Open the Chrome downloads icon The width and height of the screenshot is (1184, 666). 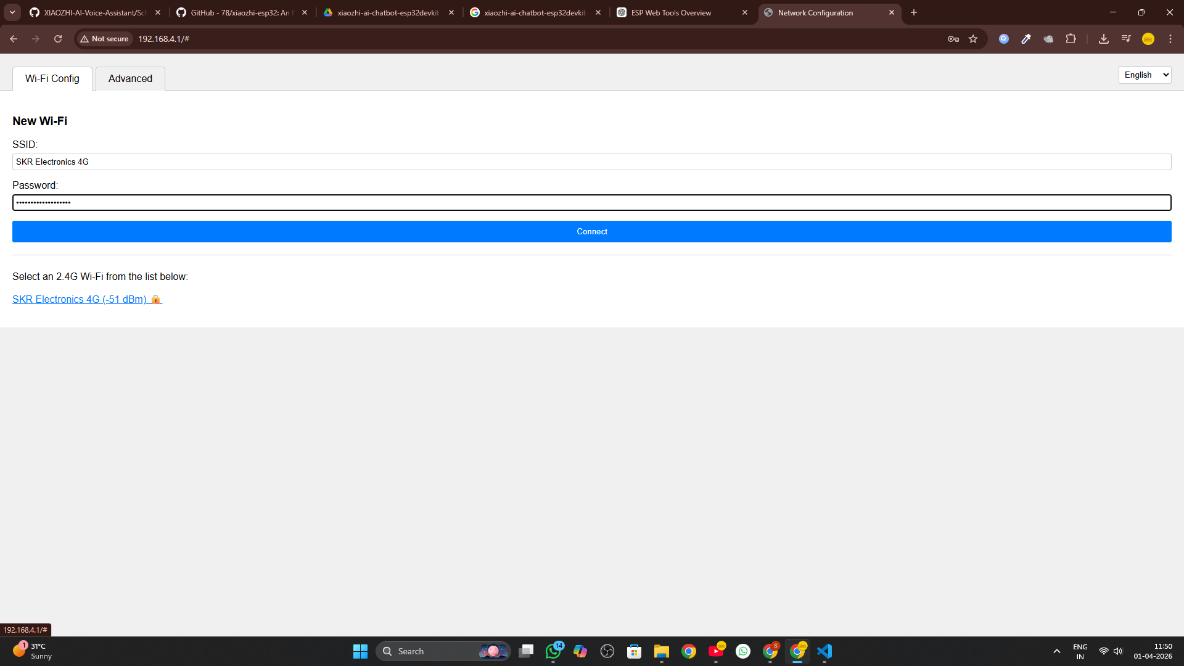coord(1104,38)
